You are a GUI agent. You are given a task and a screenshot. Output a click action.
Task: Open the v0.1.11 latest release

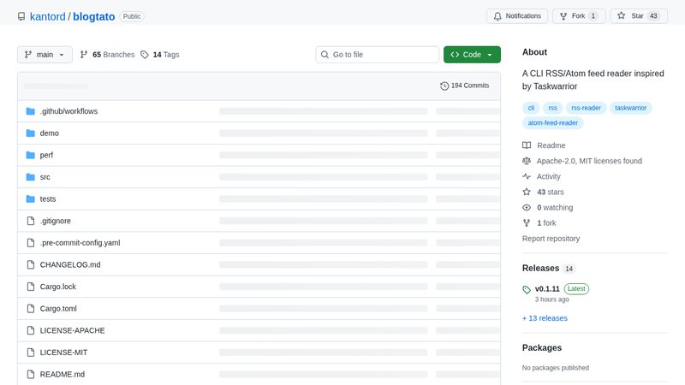point(547,288)
